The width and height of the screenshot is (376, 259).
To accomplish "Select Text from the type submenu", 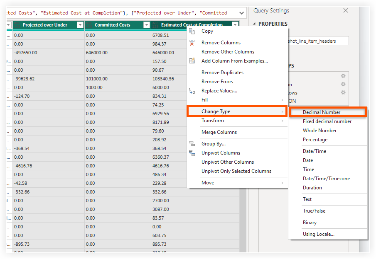I will click(307, 199).
